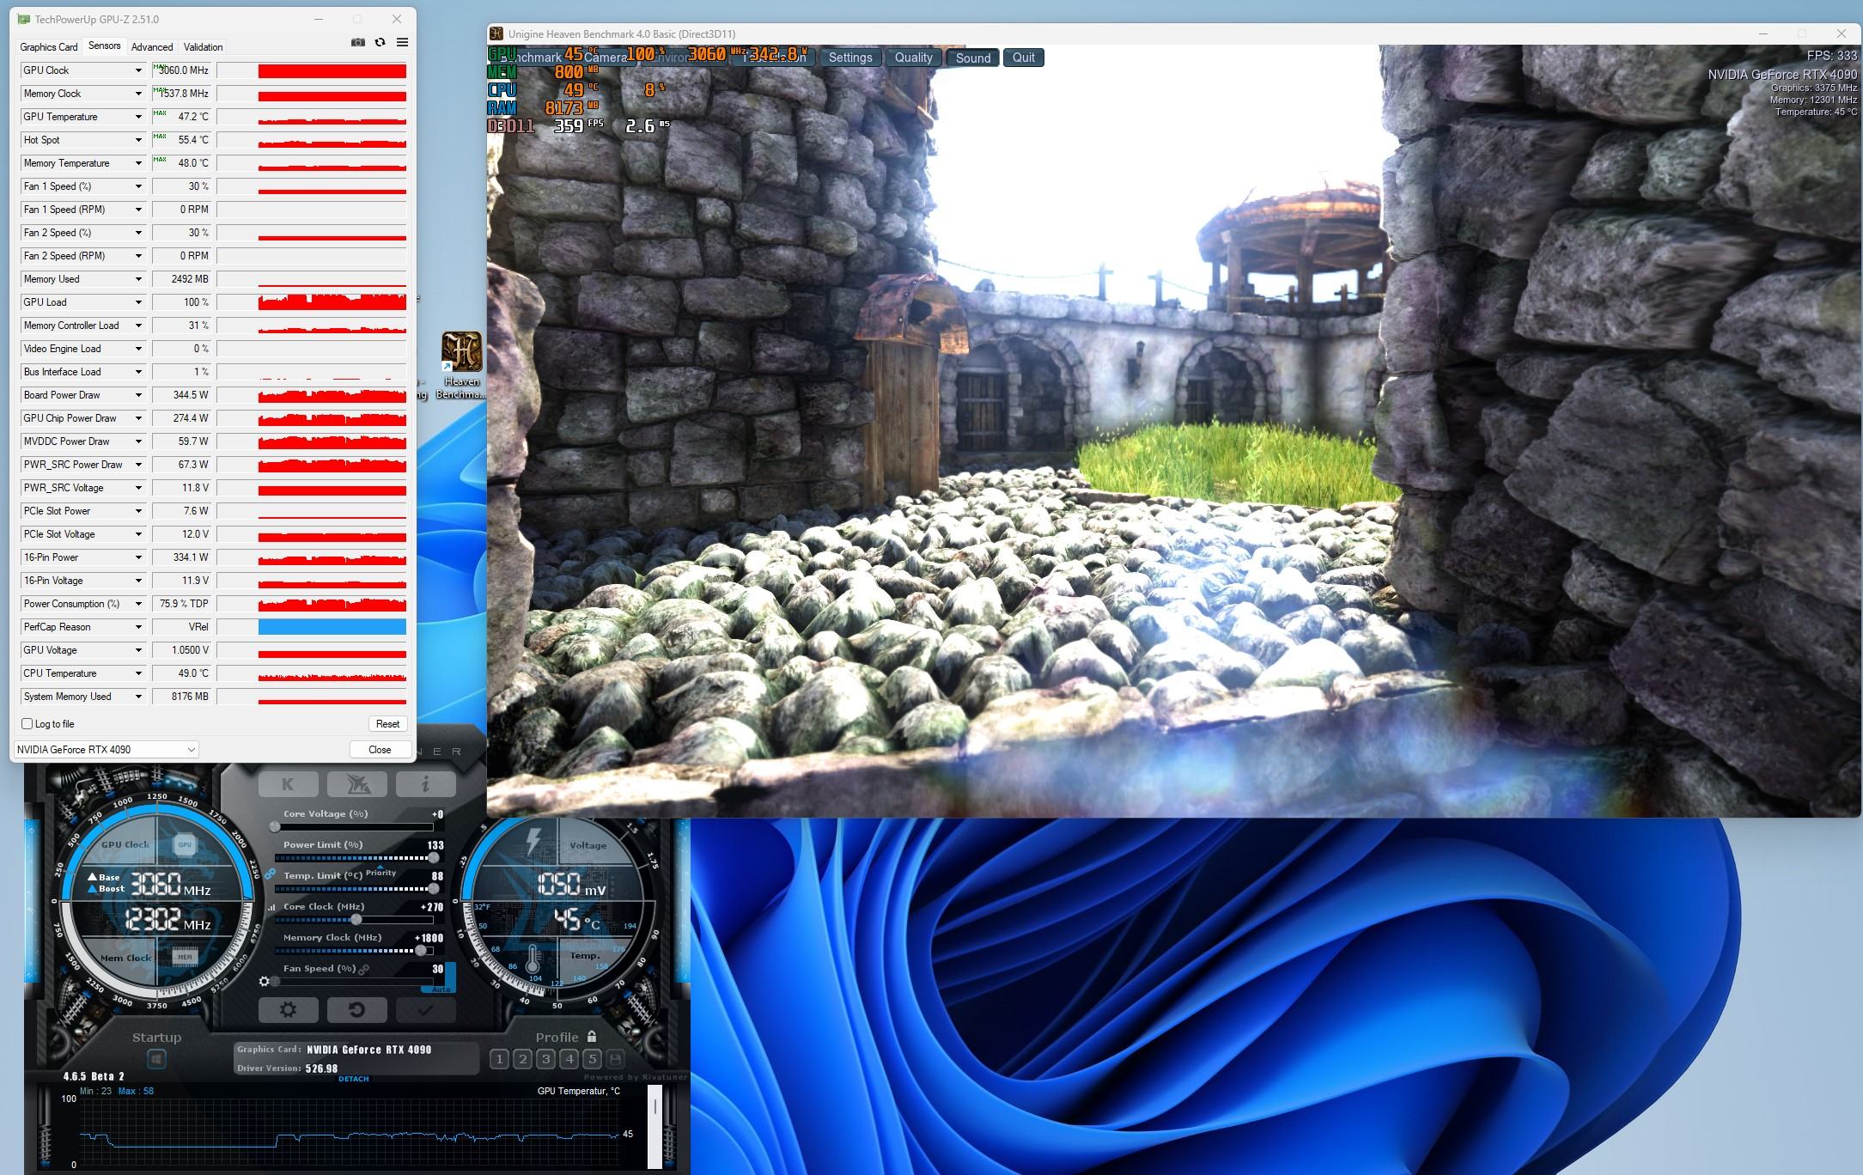Image resolution: width=1863 pixels, height=1175 pixels.
Task: Expand the System Memory Used sensor dropdown
Action: (x=138, y=697)
